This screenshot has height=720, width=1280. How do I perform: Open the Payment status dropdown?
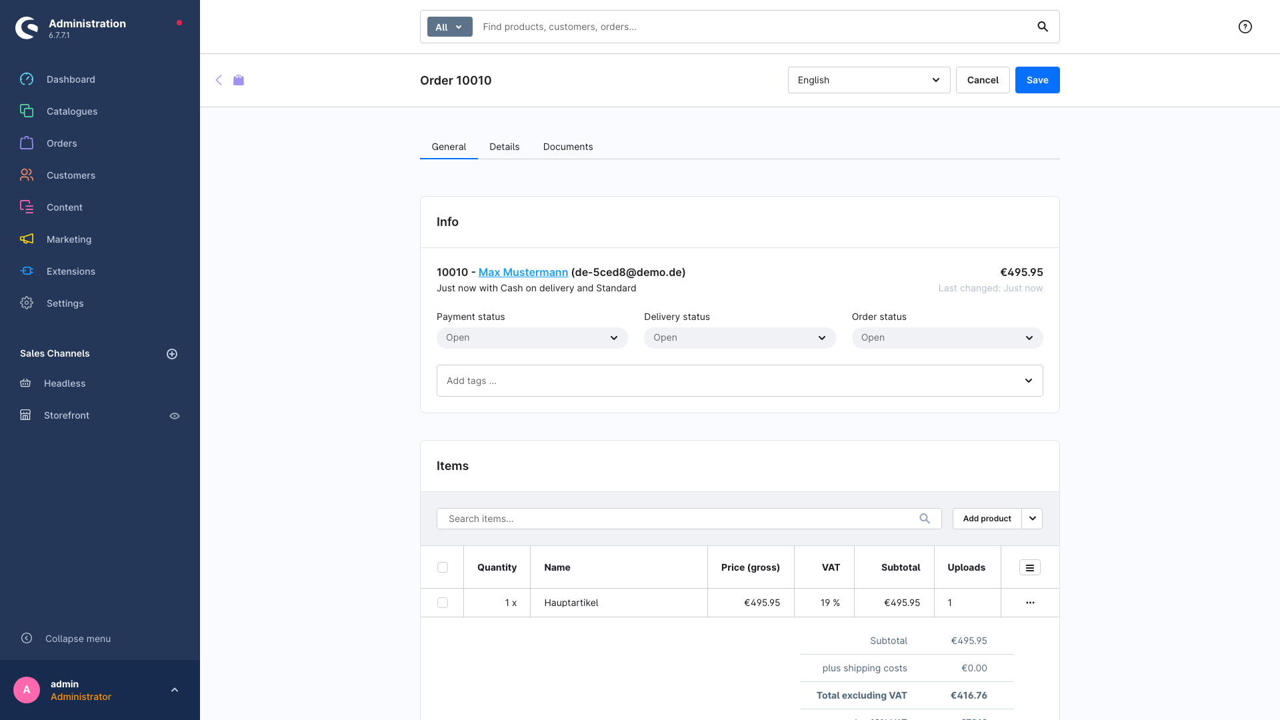click(x=532, y=338)
